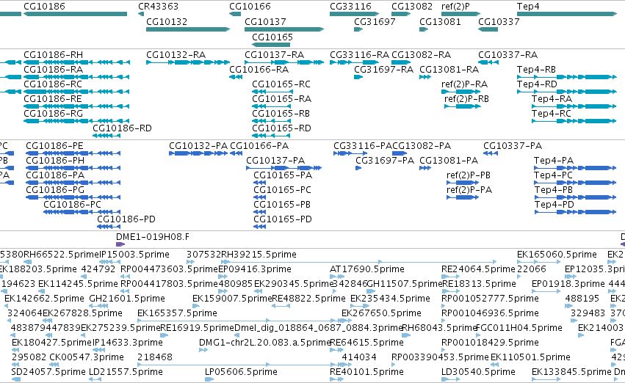The image size is (625, 383).
Task: Click the Tep4-RC transcript label
Action: [552, 114]
